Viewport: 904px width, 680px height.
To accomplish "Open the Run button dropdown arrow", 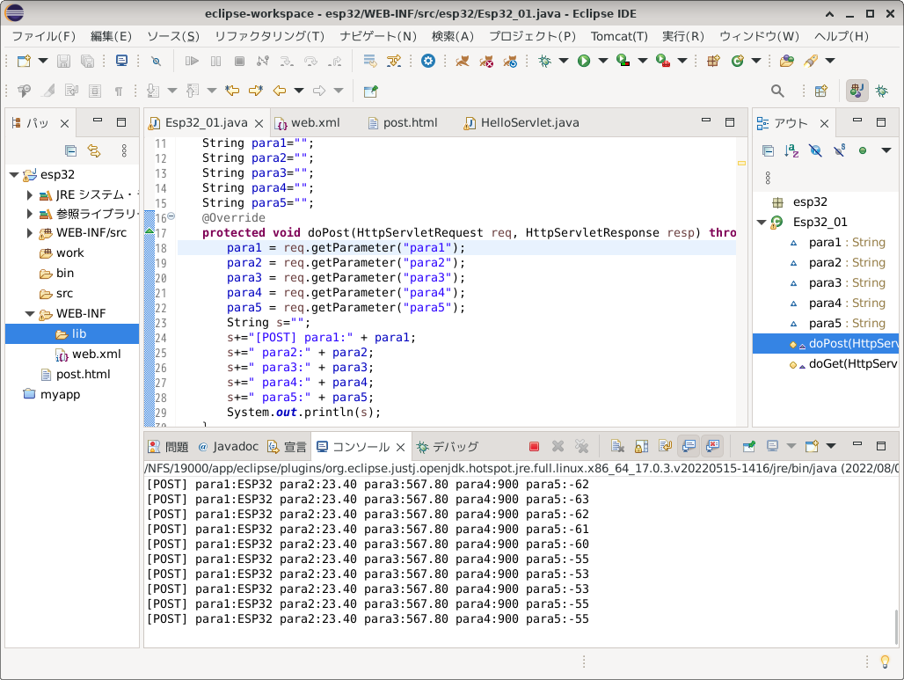I will pyautogui.click(x=603, y=61).
